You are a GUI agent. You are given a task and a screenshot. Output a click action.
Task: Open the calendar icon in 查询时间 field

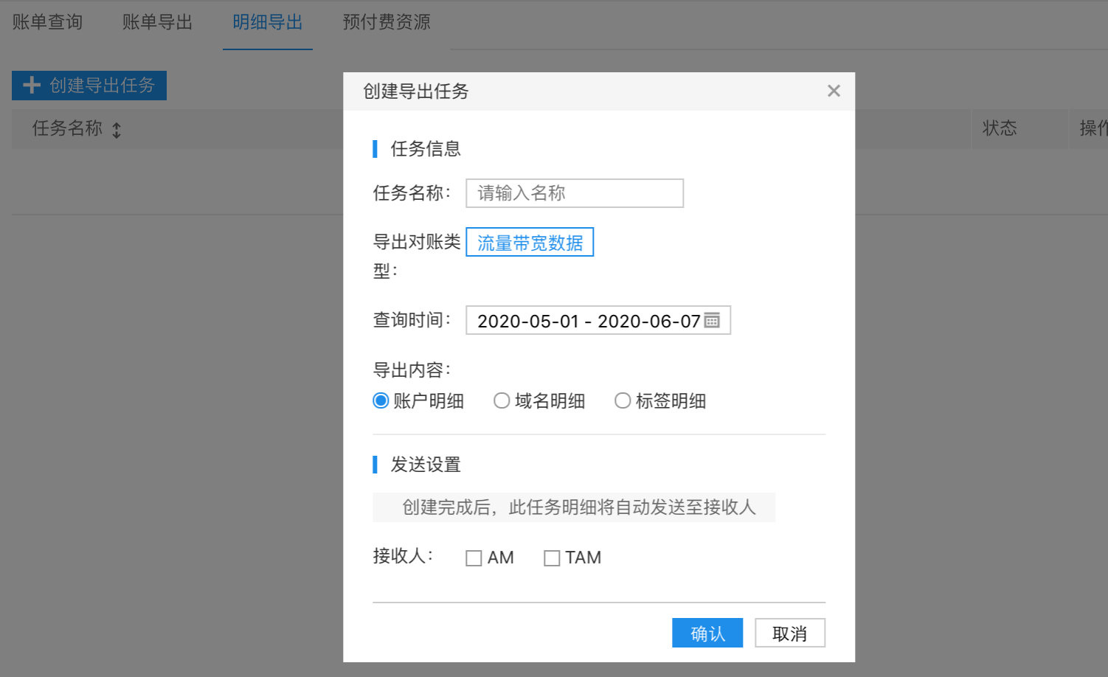pos(712,320)
